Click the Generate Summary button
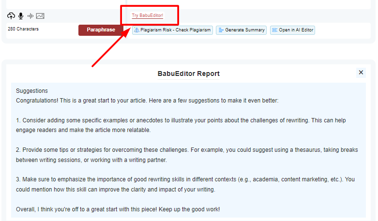The width and height of the screenshot is (378, 221). pyautogui.click(x=241, y=30)
